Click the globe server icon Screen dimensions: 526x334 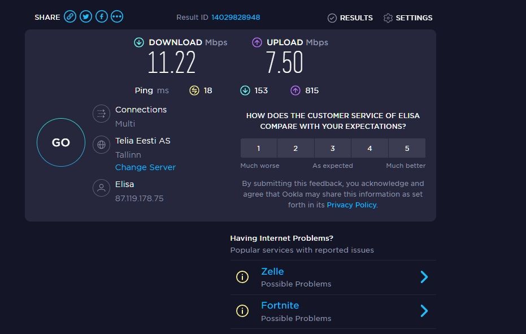pyautogui.click(x=101, y=144)
